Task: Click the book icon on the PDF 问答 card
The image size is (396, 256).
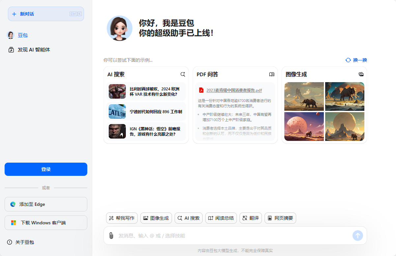Action: [271, 74]
